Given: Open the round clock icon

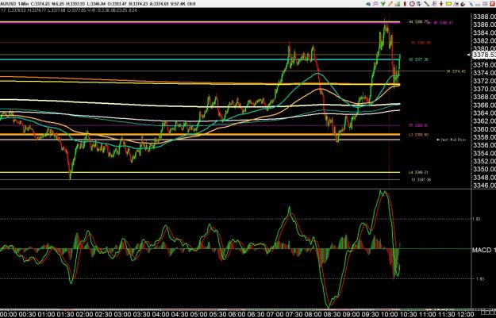Looking at the screenshot, I should click(412, 4).
